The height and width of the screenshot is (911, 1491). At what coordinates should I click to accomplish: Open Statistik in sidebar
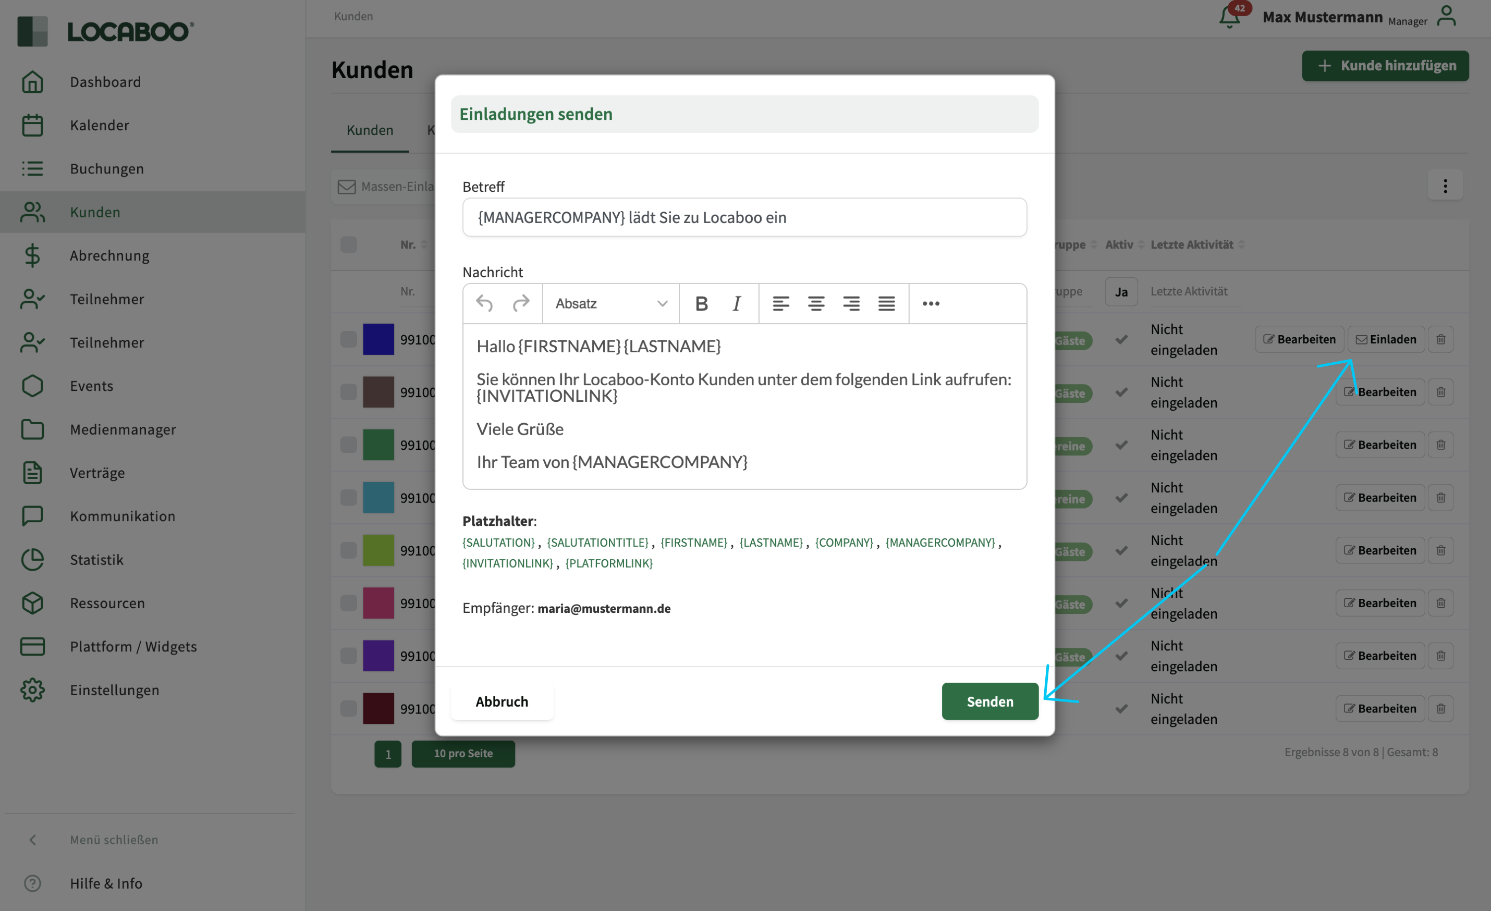pyautogui.click(x=97, y=560)
